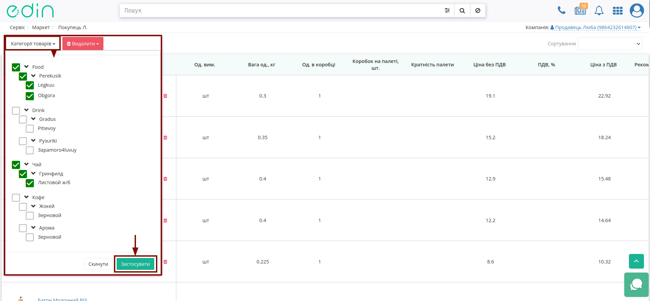Screen dimensions: 650x301
Task: Open the notifications bell
Action: pos(599,10)
